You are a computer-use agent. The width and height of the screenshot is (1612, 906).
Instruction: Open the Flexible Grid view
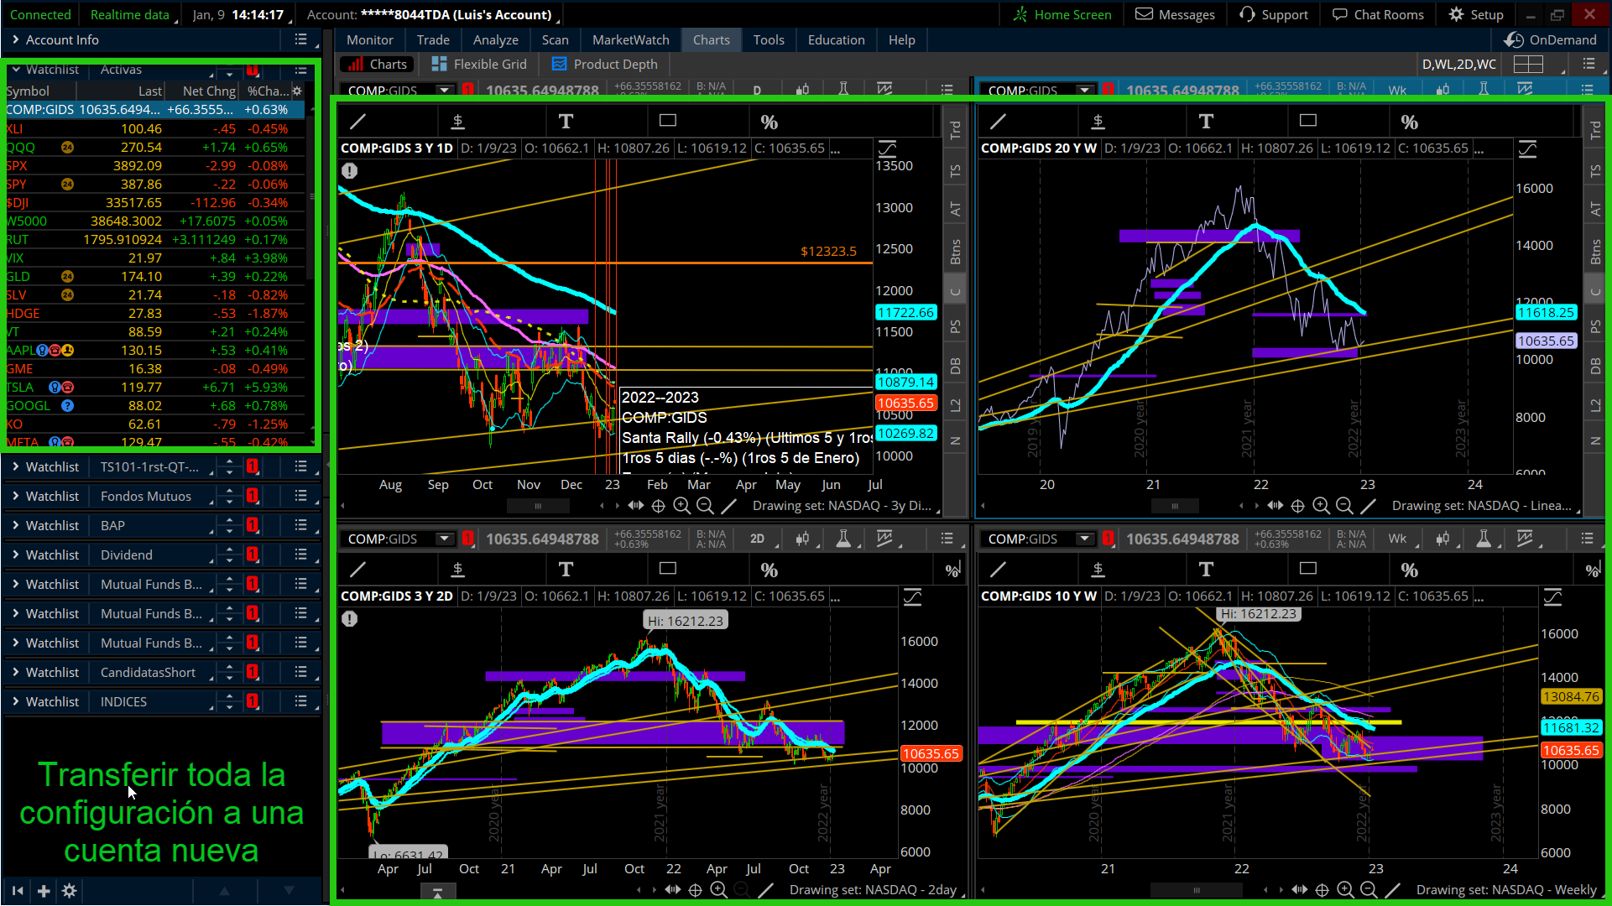click(479, 65)
